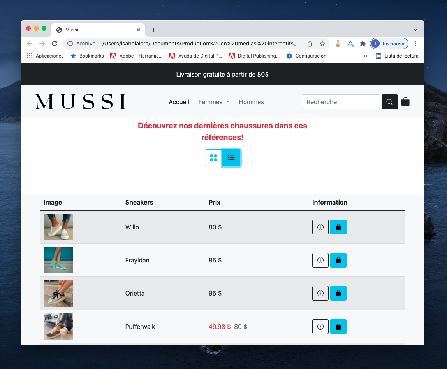
Task: Expand the Femmes dropdown menu
Action: (x=214, y=102)
